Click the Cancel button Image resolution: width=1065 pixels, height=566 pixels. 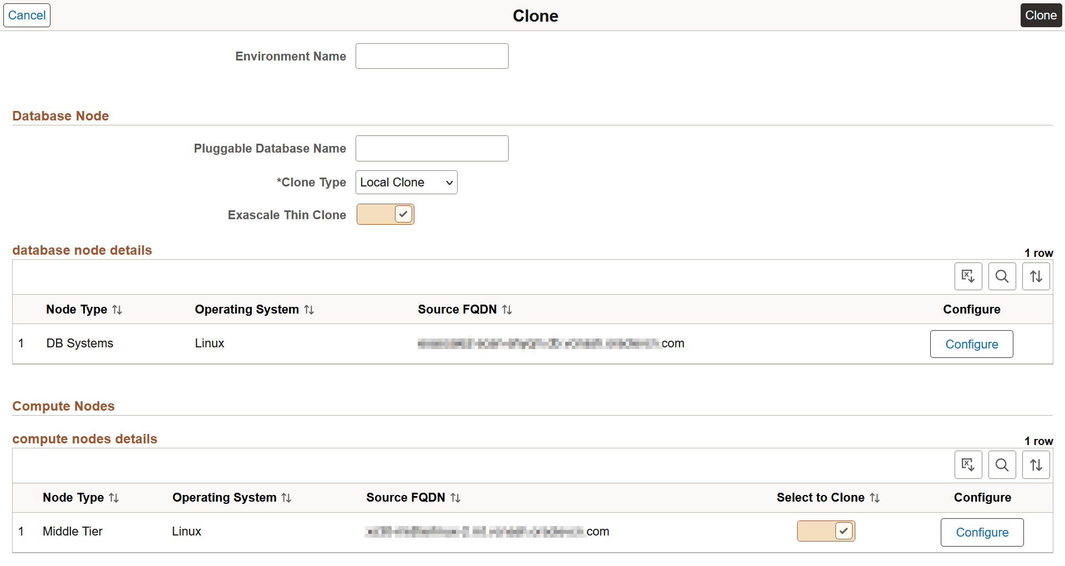point(26,15)
